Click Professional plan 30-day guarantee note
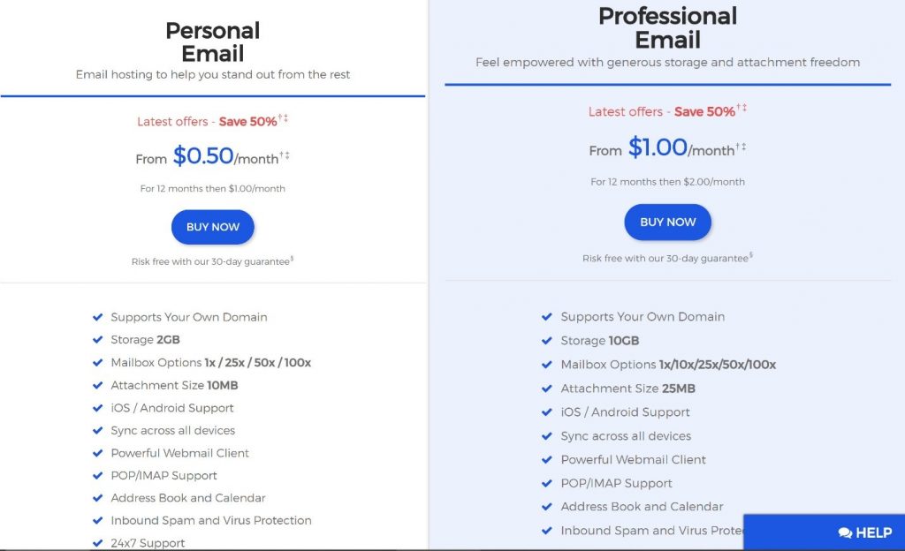This screenshot has height=551, width=905. (667, 258)
